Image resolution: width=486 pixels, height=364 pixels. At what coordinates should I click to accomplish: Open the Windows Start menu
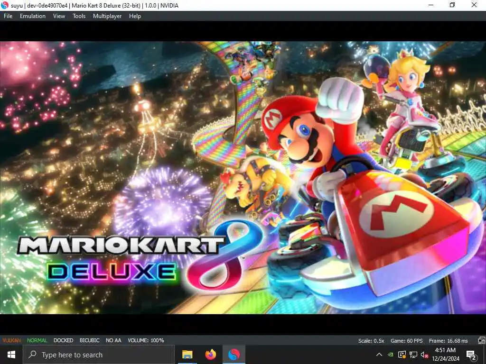tap(11, 355)
